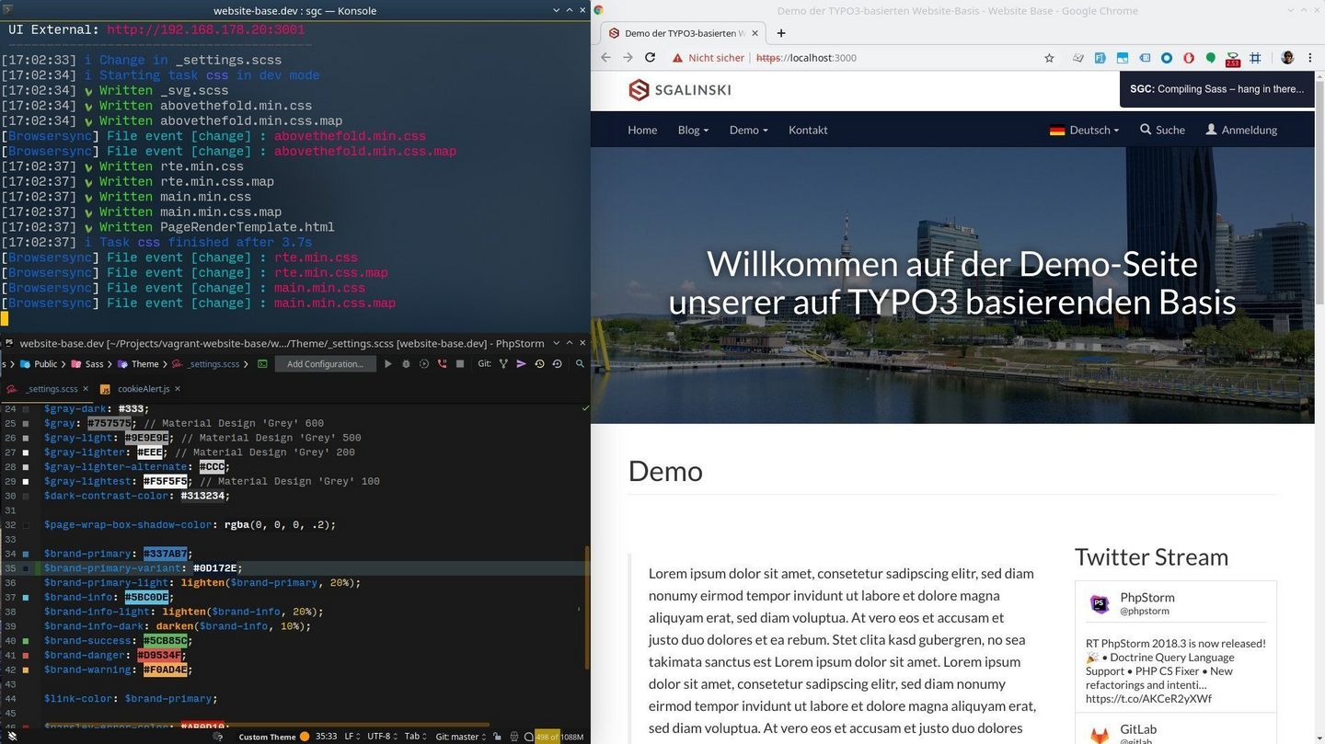Click memory indicator 498 of 1088M
Image resolution: width=1325 pixels, height=744 pixels.
pos(559,737)
